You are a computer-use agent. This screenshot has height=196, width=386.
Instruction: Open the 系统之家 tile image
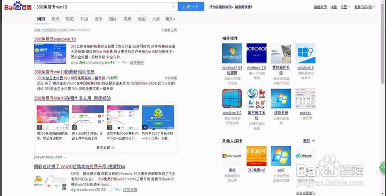[305, 156]
